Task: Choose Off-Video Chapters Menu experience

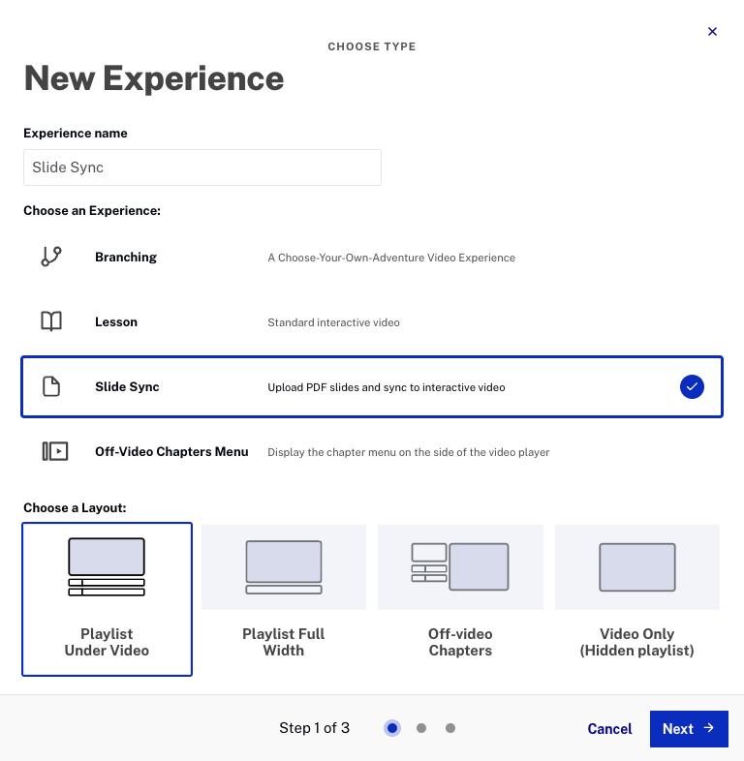Action: pos(171,451)
